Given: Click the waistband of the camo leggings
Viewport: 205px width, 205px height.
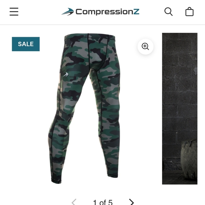Looking at the screenshot, I should (x=89, y=37).
